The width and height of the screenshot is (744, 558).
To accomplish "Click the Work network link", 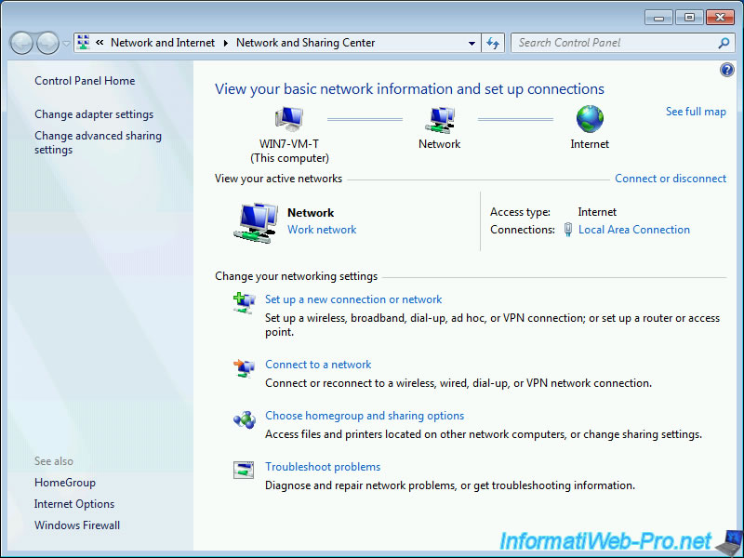I will coord(322,230).
